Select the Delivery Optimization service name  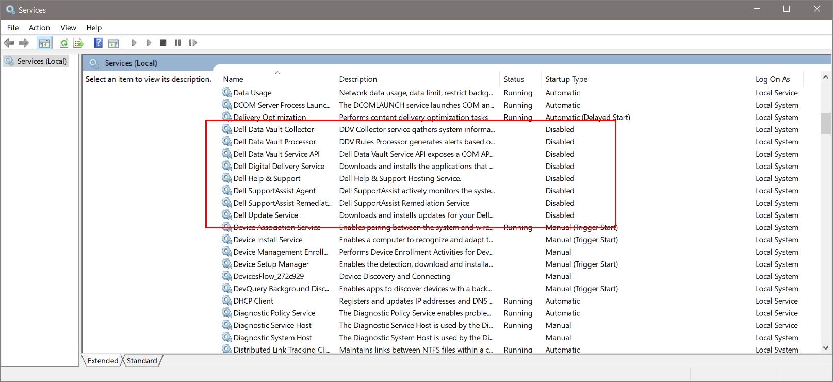[x=270, y=118]
